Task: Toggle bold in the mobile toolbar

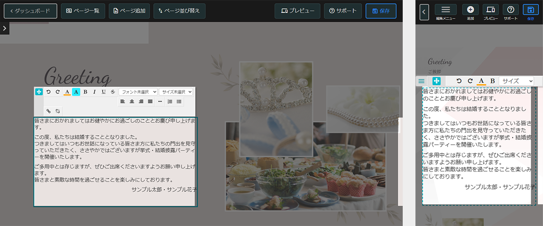Action: tap(492, 81)
